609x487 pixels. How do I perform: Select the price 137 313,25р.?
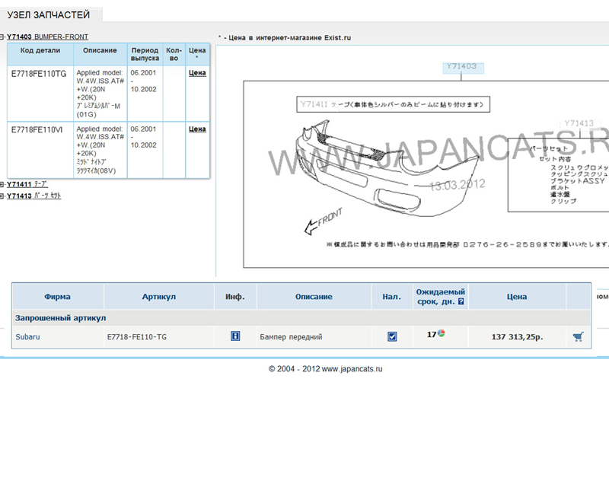point(518,336)
